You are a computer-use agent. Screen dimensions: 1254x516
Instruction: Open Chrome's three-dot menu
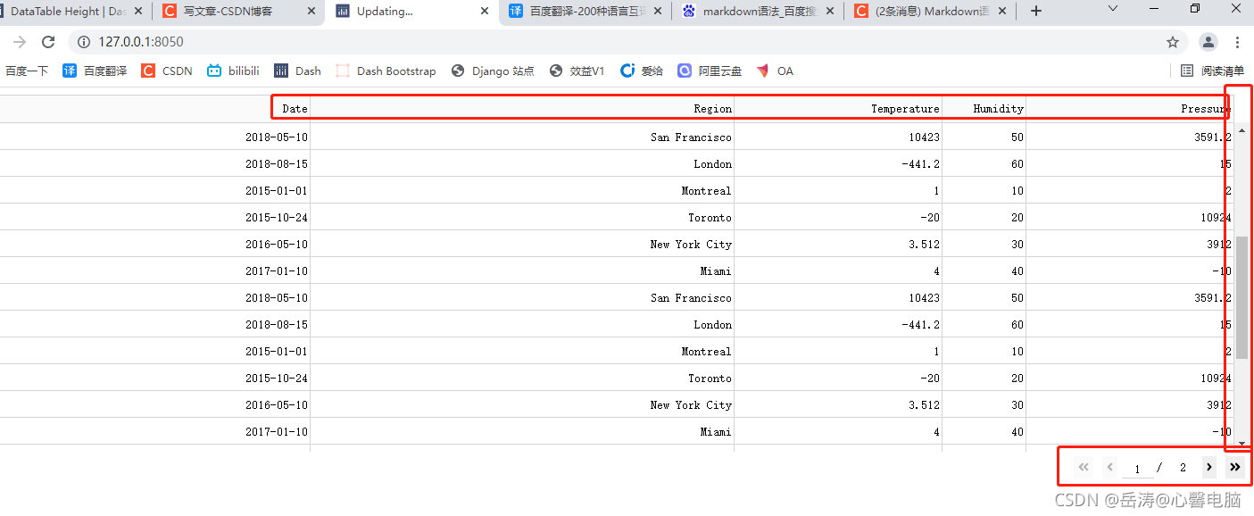point(1238,42)
